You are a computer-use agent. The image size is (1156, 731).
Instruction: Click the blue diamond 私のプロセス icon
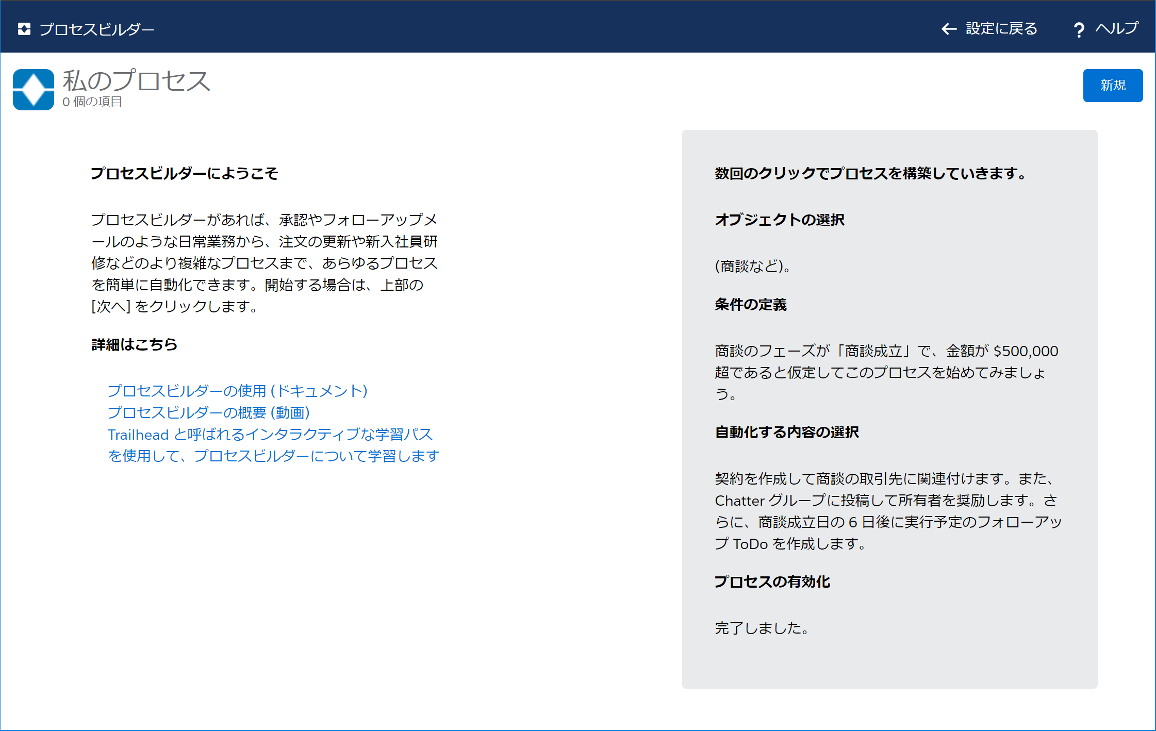[34, 90]
